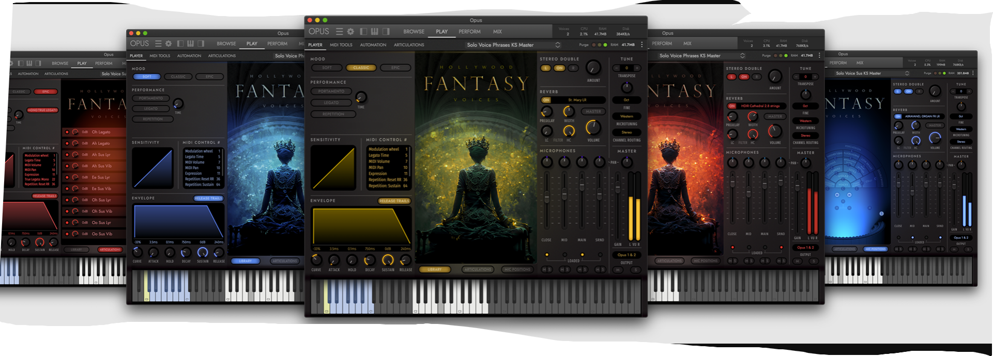Click the envelope Hold knob in front window
The width and height of the screenshot is (993, 356).
click(352, 260)
